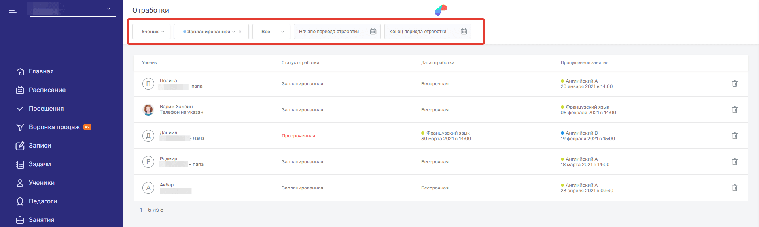Expand the Ученик filter dropdown

pyautogui.click(x=153, y=32)
